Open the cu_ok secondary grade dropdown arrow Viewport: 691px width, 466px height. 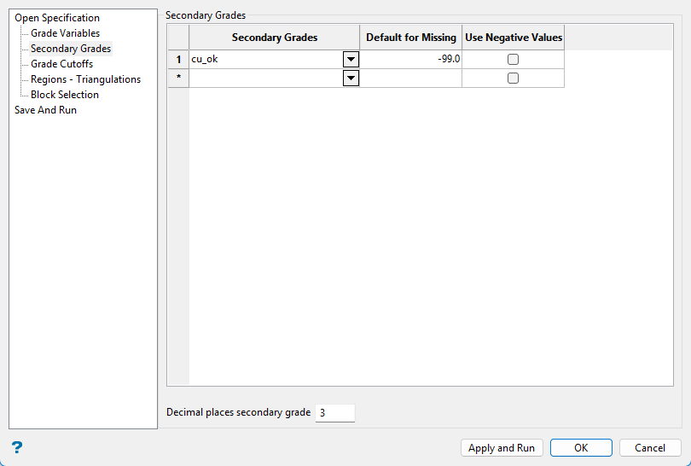pos(351,60)
